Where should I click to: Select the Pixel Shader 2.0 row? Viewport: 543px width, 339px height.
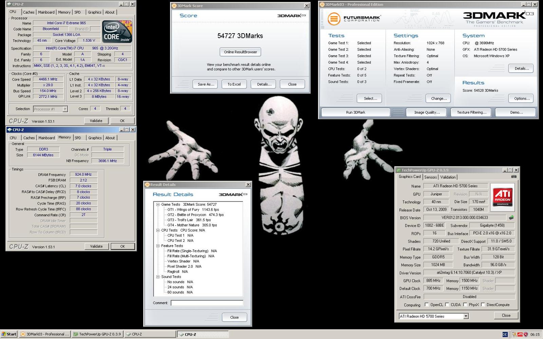coord(184,266)
